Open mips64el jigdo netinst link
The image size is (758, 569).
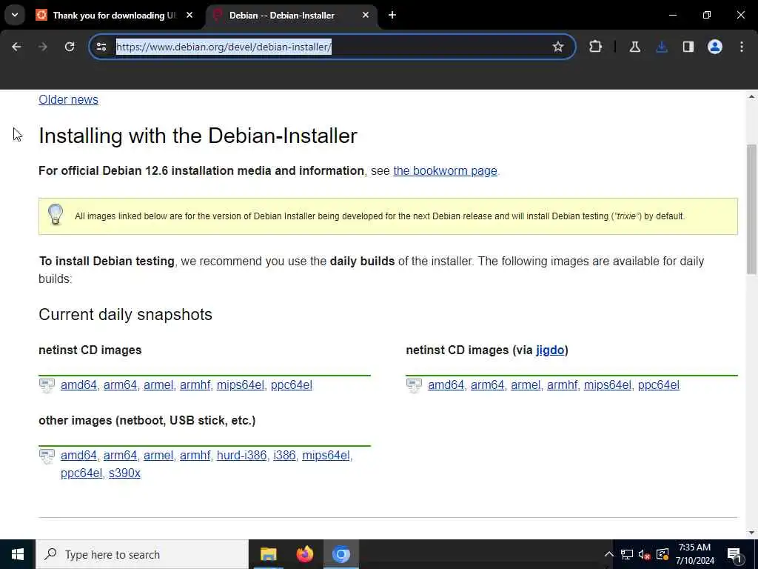(608, 385)
